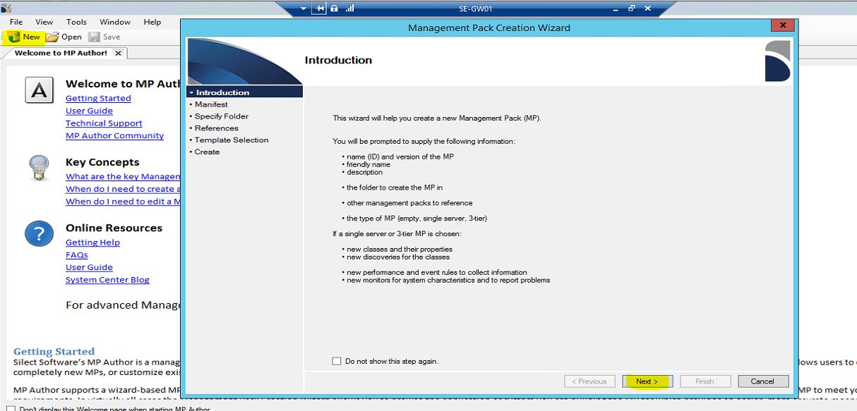Open the User Guide link under Online Resources
This screenshot has width=857, height=411.
point(89,268)
